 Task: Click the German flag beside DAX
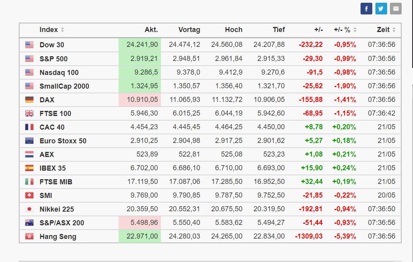(x=29, y=100)
